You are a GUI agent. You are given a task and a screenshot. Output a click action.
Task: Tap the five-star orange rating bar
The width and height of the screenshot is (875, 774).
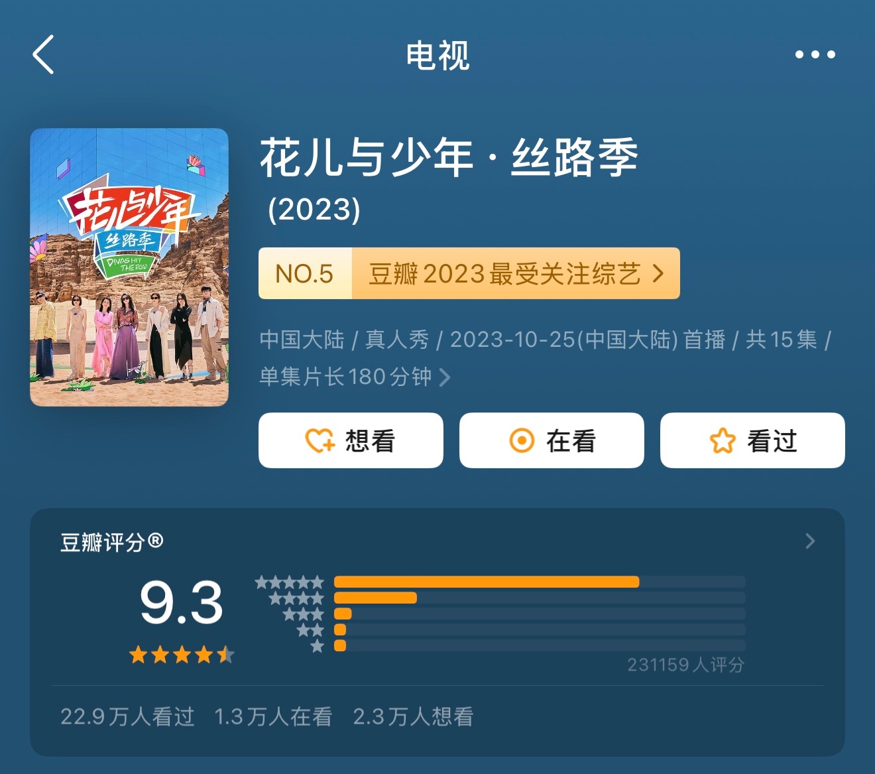[x=487, y=582]
